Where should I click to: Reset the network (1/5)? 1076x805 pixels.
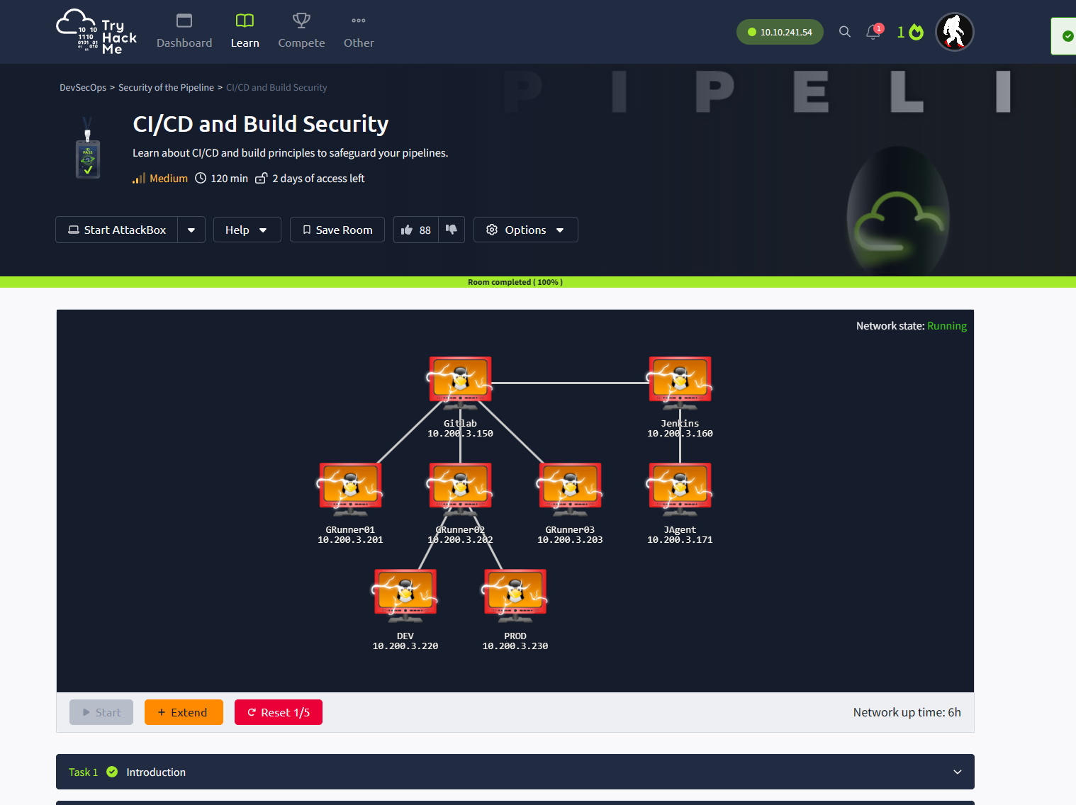click(279, 712)
